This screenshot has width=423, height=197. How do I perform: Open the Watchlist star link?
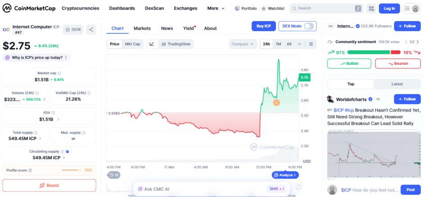click(273, 9)
